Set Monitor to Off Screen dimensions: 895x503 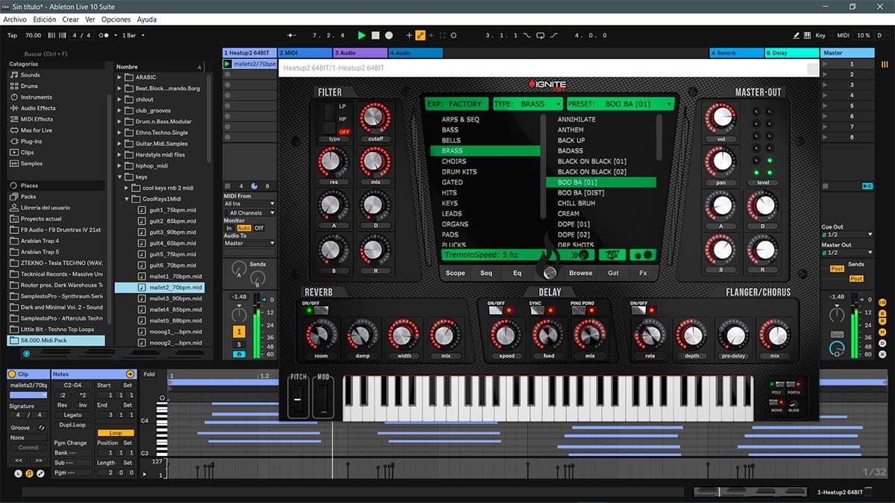(259, 228)
